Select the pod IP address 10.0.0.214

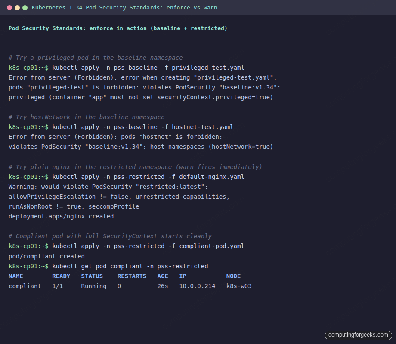pyautogui.click(x=197, y=286)
